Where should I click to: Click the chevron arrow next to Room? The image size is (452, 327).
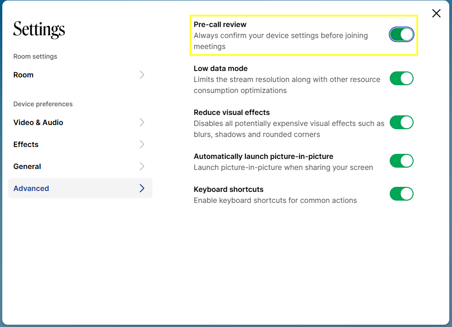(142, 75)
